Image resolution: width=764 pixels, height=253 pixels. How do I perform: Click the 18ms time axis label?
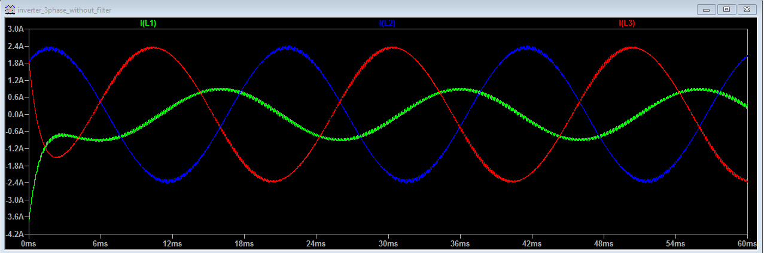[x=243, y=244]
